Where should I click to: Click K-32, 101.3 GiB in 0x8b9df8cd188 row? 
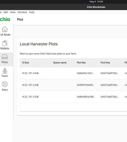coord(30,97)
